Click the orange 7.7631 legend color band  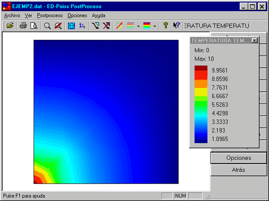click(201, 84)
